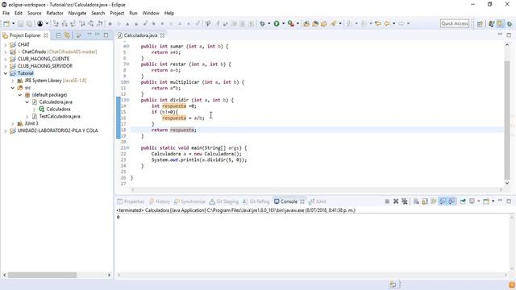Image resolution: width=516 pixels, height=290 pixels.
Task: Maximize the Project Explorer panel
Action: pos(106,35)
